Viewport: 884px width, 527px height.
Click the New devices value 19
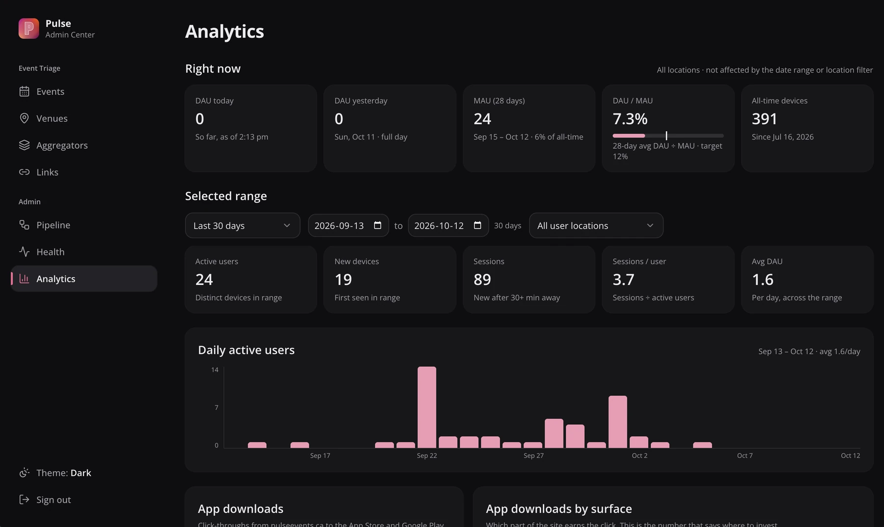pos(343,279)
